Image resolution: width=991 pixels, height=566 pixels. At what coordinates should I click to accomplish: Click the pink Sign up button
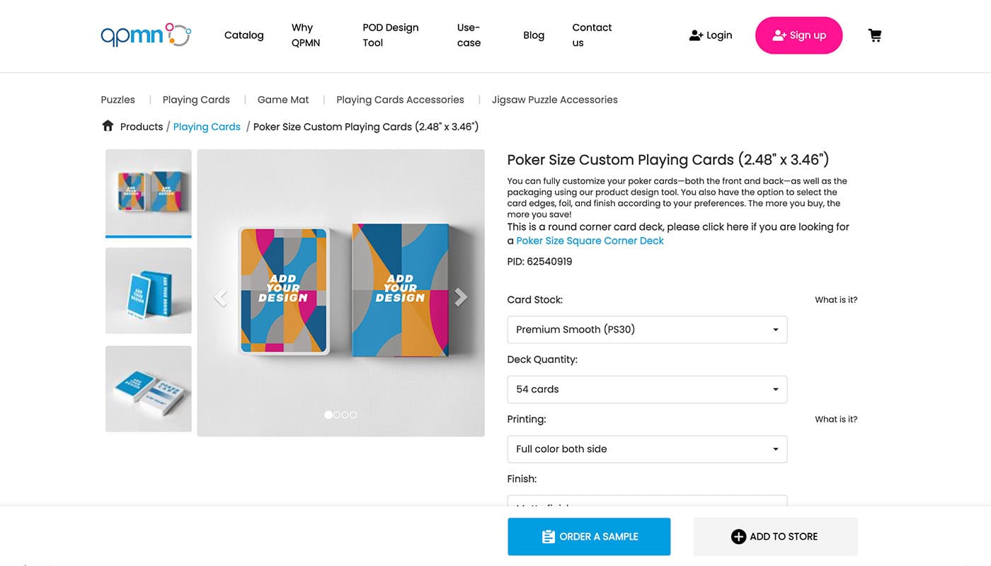click(798, 35)
